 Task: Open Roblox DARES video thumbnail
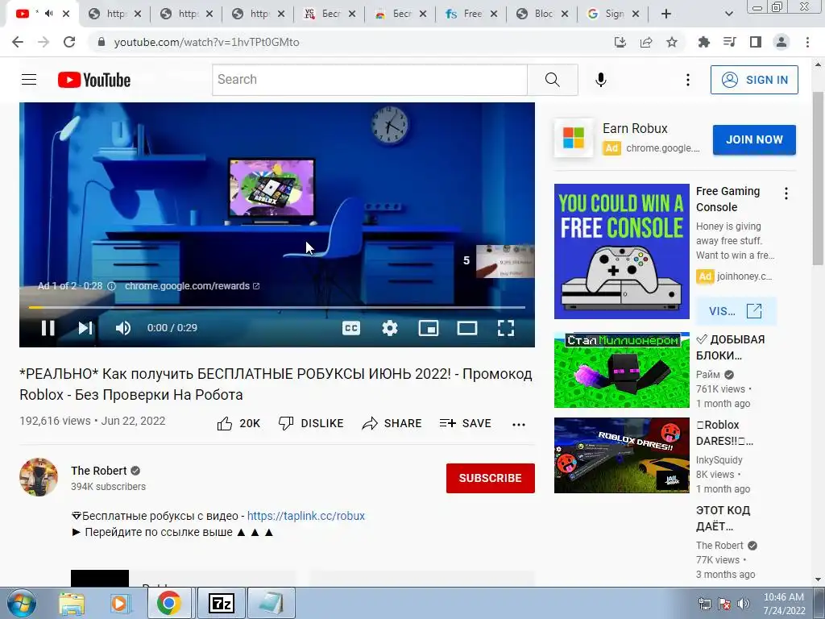click(x=621, y=455)
